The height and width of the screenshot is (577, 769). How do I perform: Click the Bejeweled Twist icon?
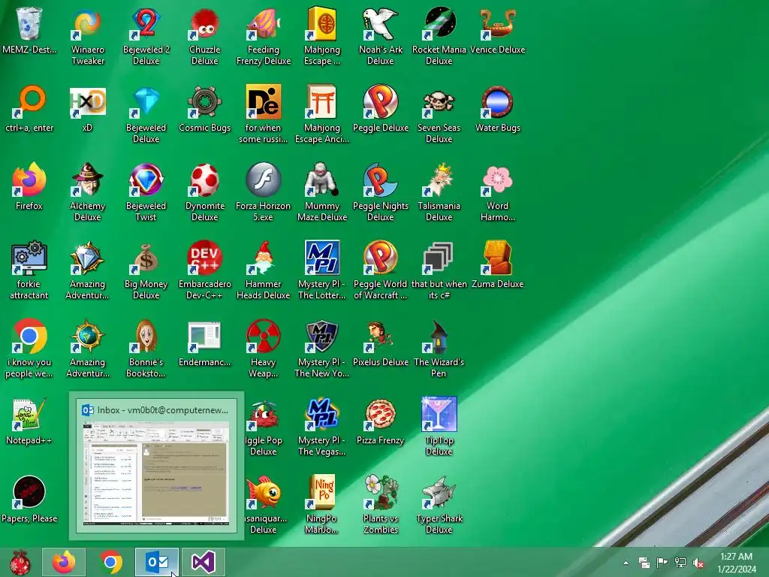coord(146,180)
